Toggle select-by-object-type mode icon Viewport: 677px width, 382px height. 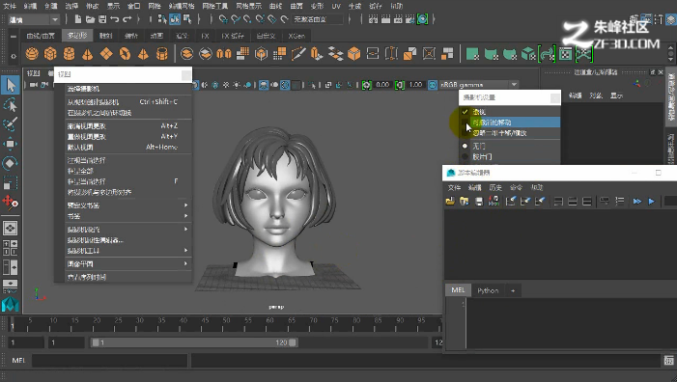[x=175, y=19]
